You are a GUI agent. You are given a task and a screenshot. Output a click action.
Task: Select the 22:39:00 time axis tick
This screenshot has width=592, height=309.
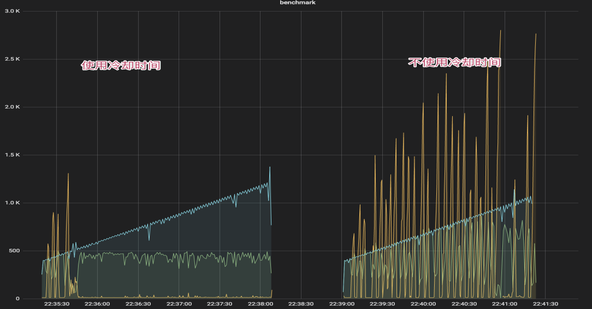(x=342, y=304)
